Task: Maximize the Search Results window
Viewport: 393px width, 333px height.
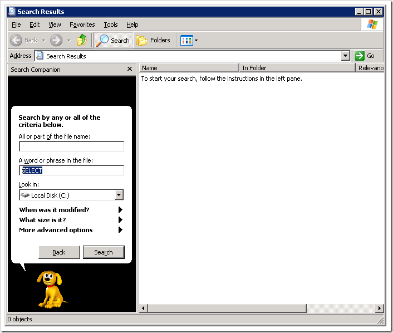Action: tap(369, 12)
